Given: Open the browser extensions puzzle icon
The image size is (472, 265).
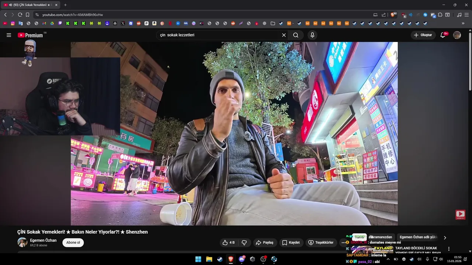Looking at the screenshot, I should click(x=440, y=15).
